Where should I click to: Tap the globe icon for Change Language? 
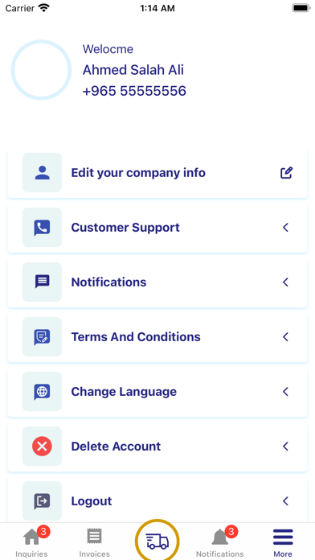pyautogui.click(x=42, y=392)
